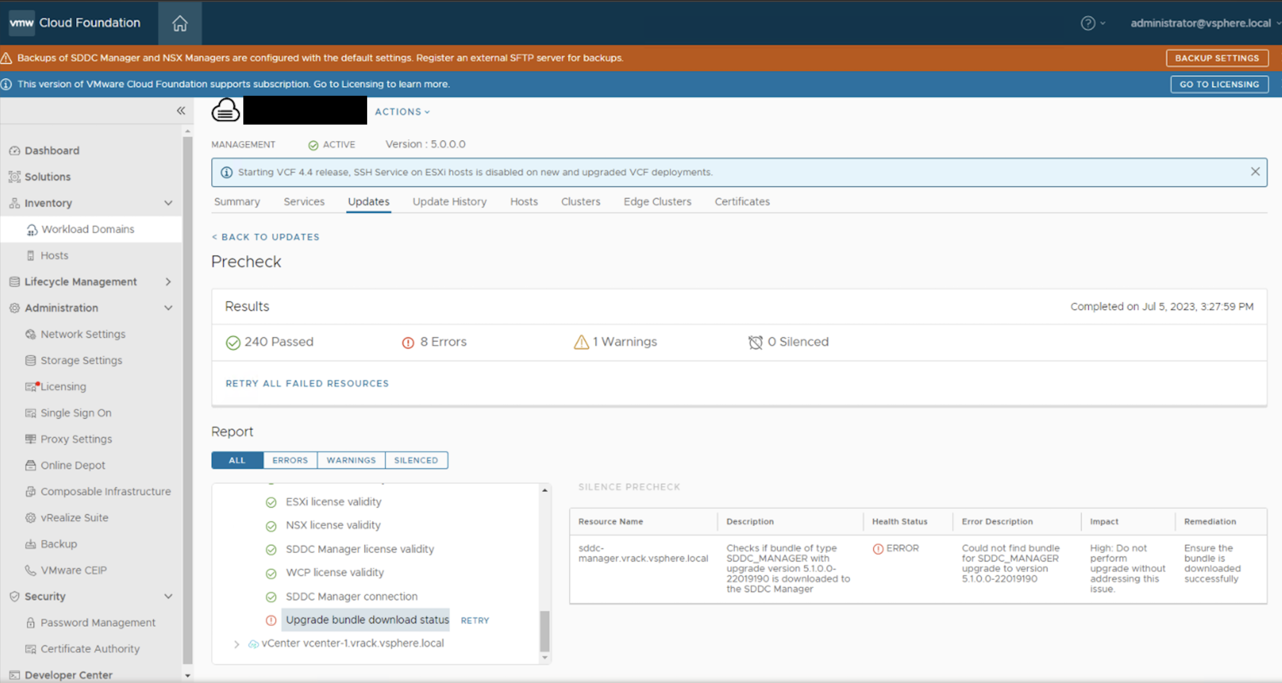
Task: Click the Password Management lock icon
Action: (x=31, y=622)
